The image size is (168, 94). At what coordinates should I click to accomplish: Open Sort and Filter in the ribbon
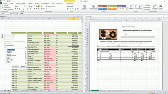click(155, 8)
